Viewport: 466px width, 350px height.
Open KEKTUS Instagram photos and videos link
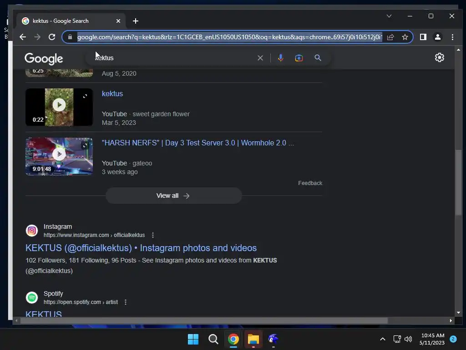(x=141, y=248)
